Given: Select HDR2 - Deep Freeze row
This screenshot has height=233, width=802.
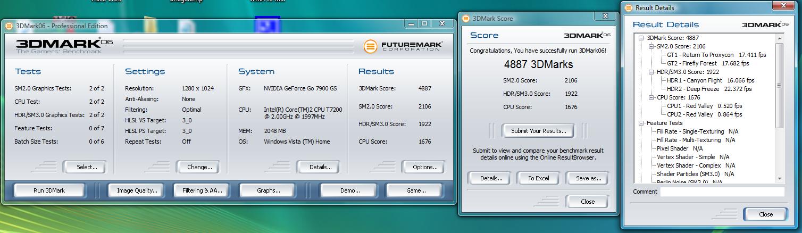Looking at the screenshot, I should point(709,89).
